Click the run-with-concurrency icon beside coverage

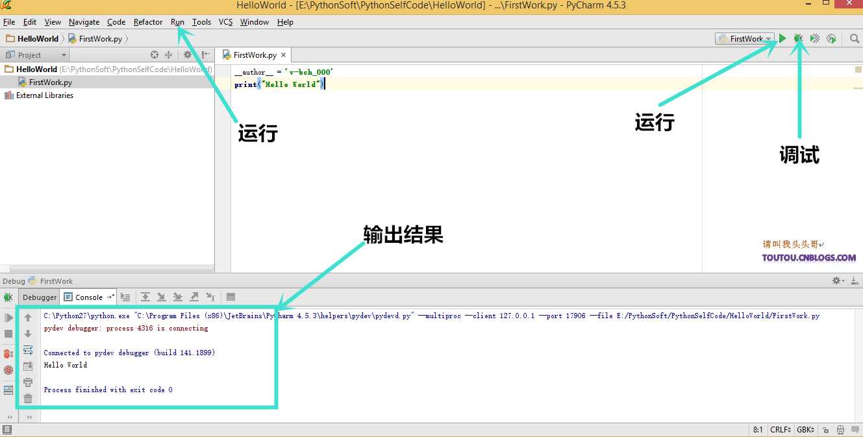point(831,39)
